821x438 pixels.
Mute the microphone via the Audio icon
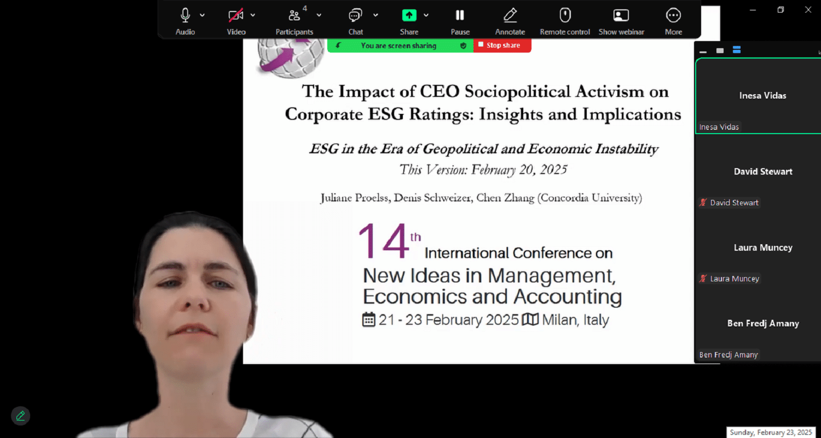click(185, 16)
